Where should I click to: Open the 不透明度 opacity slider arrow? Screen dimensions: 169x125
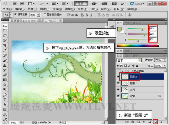[165, 60]
